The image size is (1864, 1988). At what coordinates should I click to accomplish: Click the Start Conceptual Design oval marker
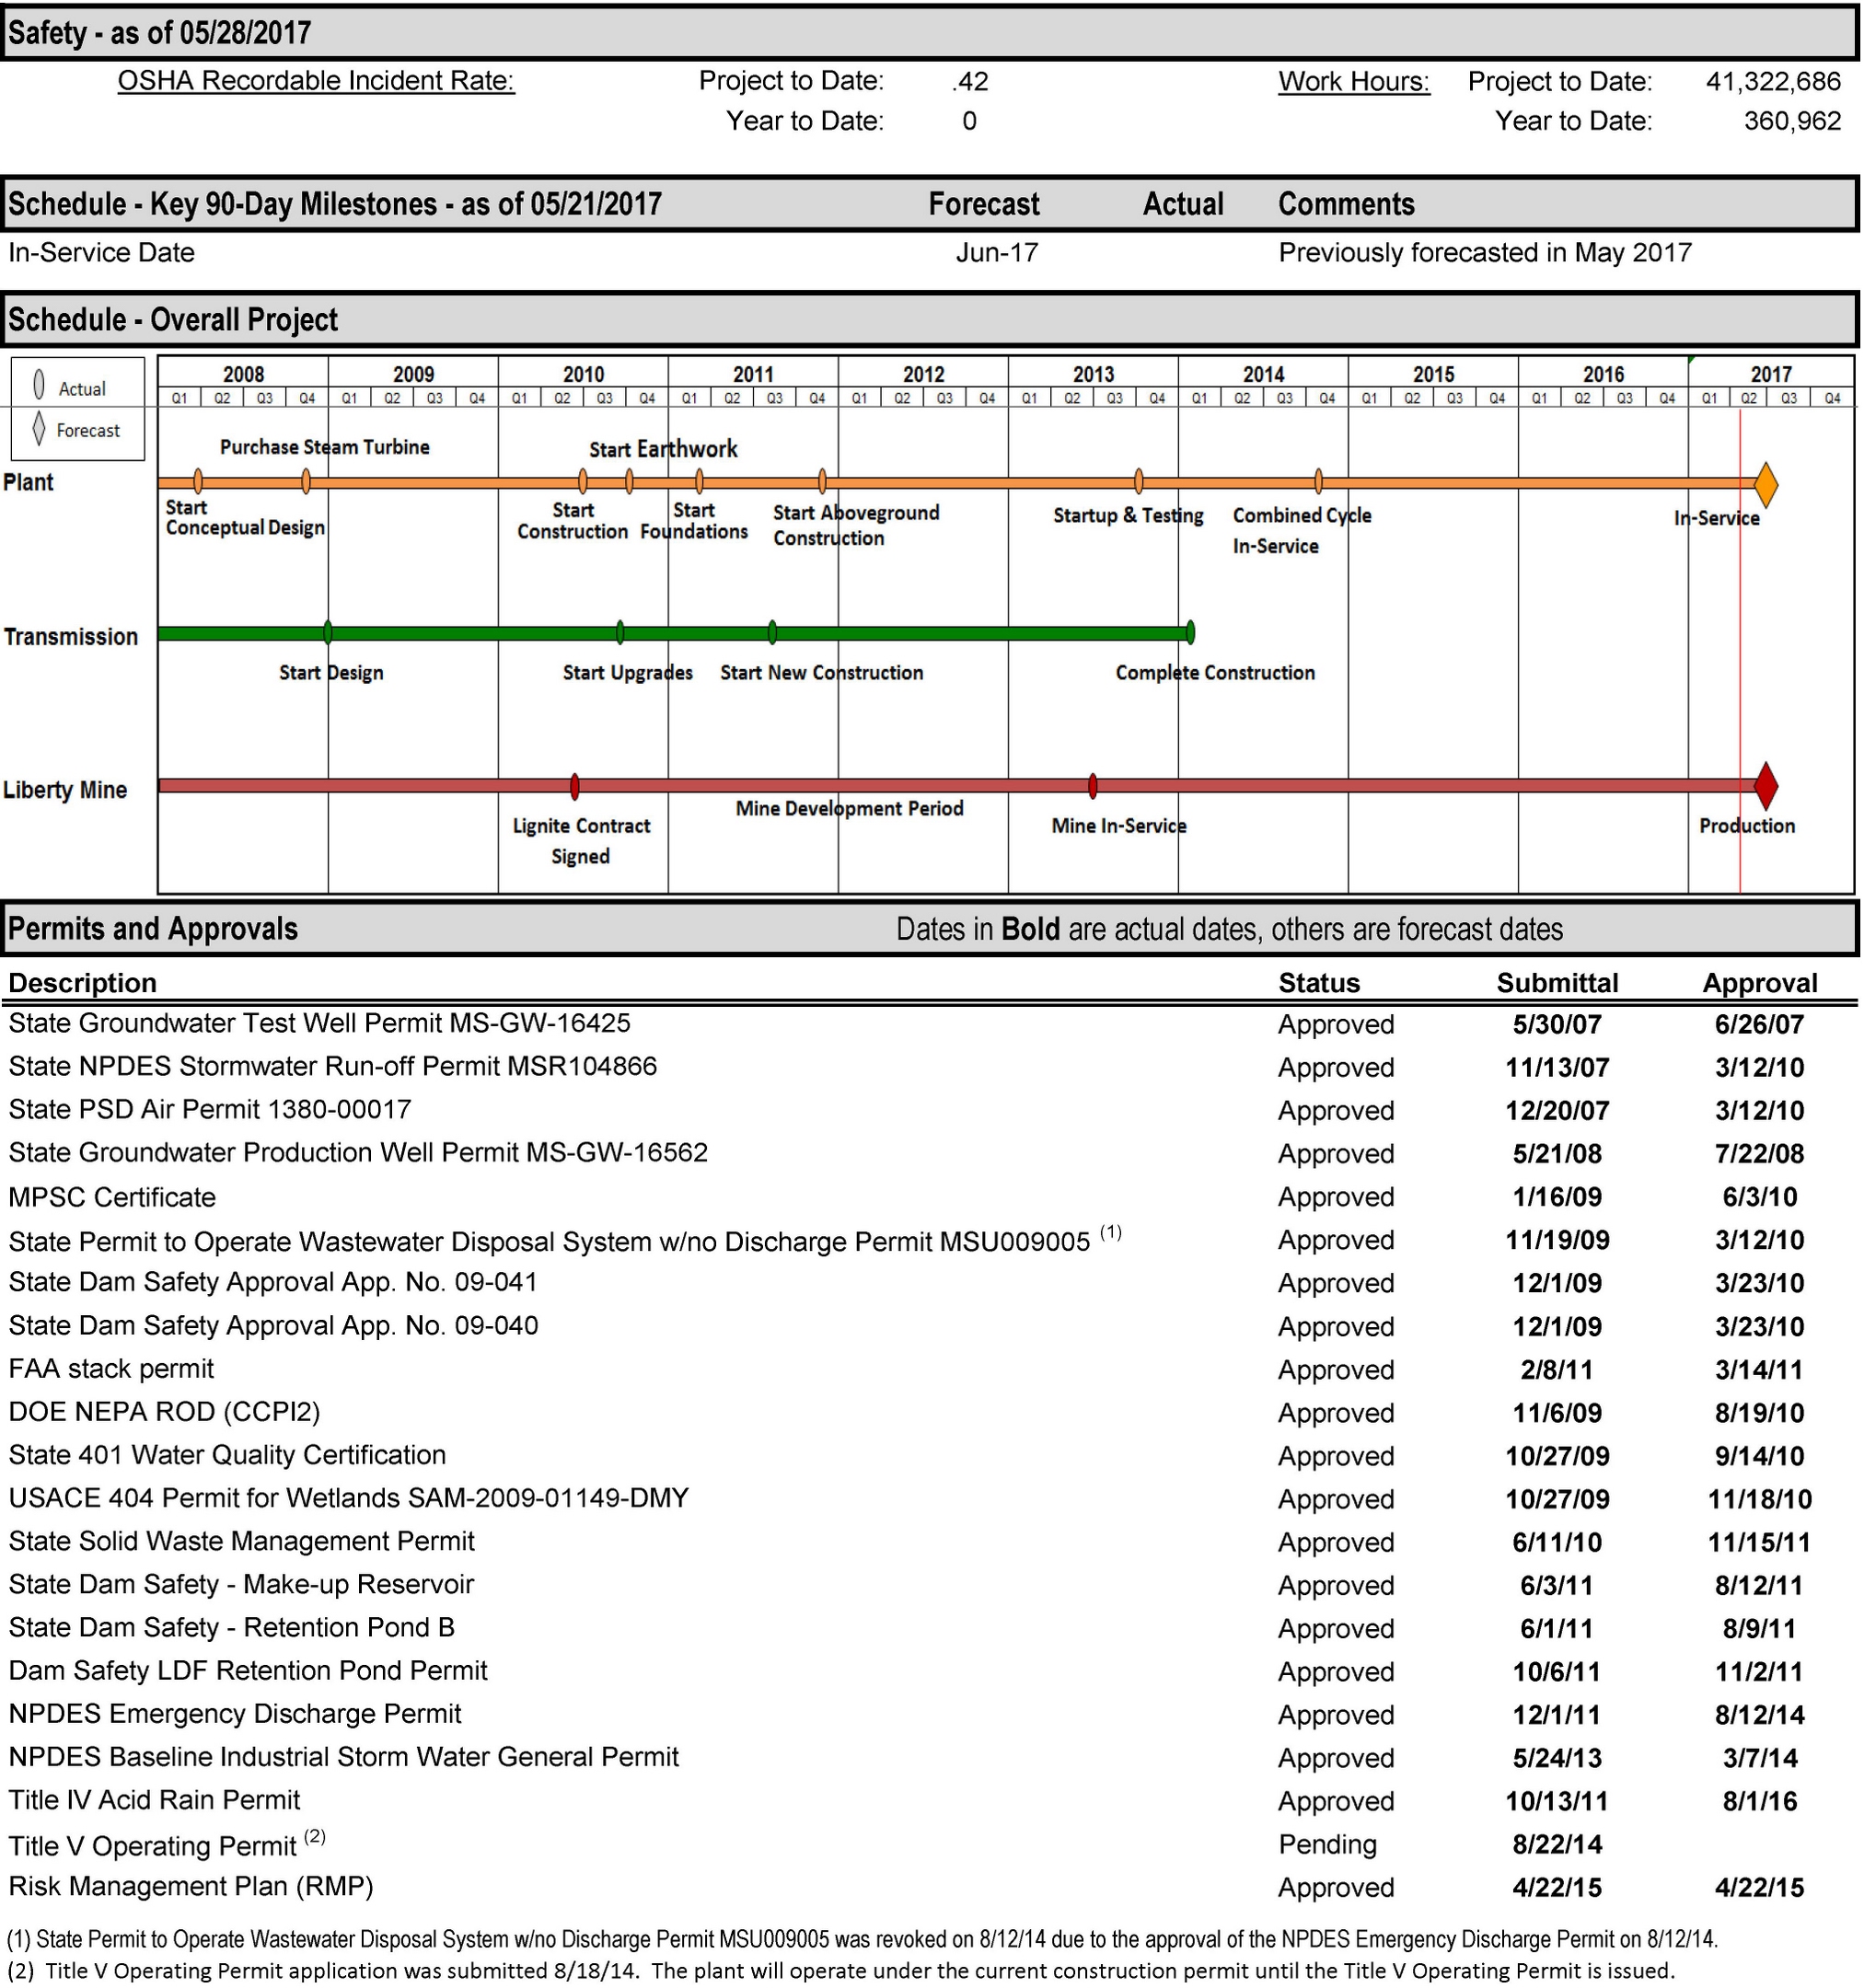(x=198, y=482)
